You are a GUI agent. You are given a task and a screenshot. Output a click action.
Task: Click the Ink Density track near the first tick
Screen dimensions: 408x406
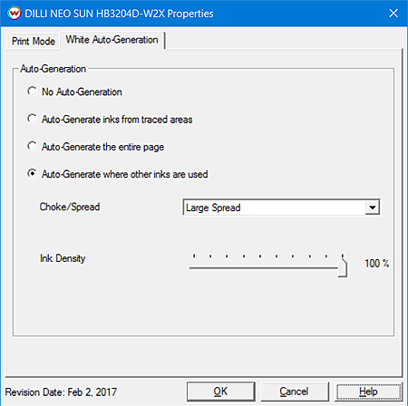click(194, 267)
